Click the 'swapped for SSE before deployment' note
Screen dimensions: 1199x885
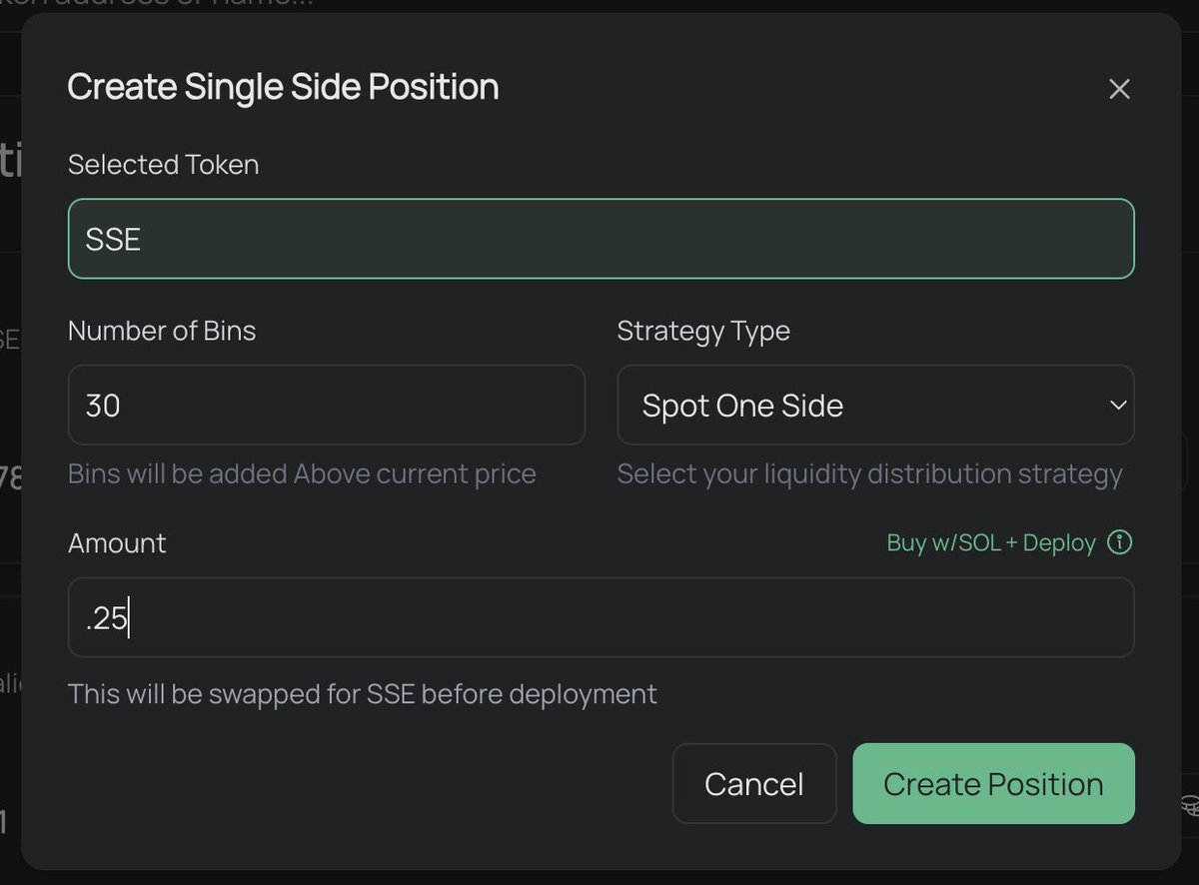(x=362, y=693)
